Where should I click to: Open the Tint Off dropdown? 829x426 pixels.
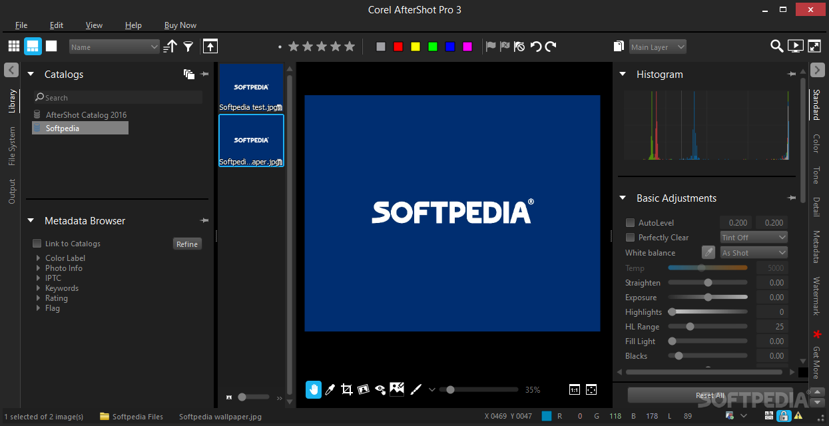point(754,237)
